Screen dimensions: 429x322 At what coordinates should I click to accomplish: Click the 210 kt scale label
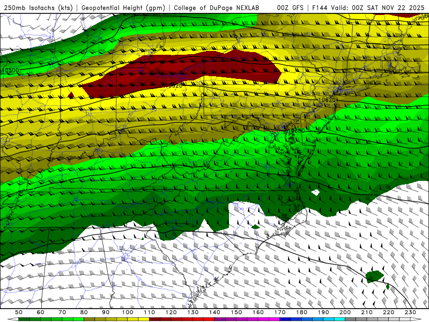pos(367,312)
